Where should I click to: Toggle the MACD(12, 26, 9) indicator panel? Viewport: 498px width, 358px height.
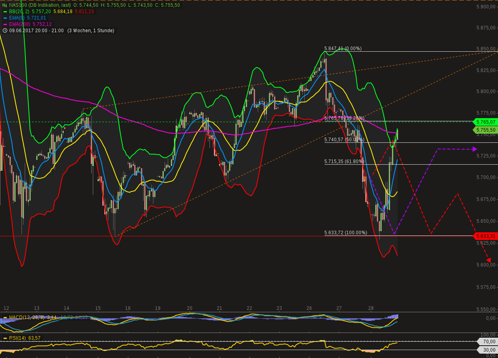(26, 317)
